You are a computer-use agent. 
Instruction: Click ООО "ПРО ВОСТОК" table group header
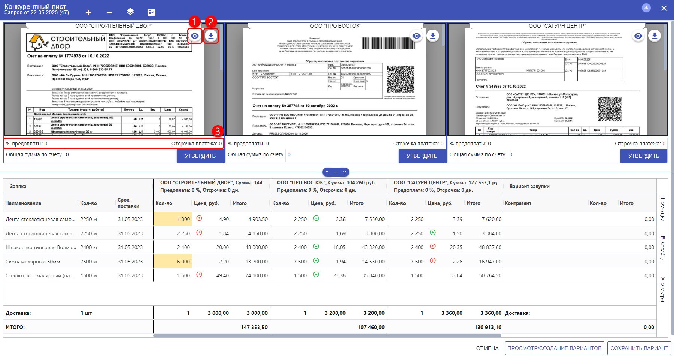point(328,186)
